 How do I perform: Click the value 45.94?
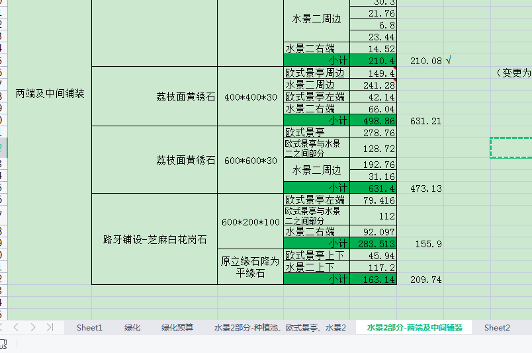tap(373, 255)
